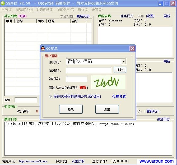Image resolution: width=177 pixels, height=165 pixels.
Task: Click the 未知 health mode value
Action: 141,16
